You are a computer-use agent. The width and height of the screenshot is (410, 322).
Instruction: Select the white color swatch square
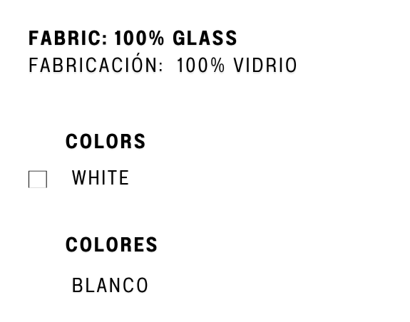pos(38,179)
